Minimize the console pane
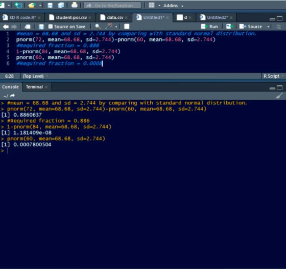This screenshot has width=286, height=269. click(272, 88)
